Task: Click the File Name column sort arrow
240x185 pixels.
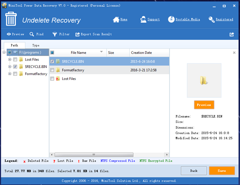Action: coord(101,52)
